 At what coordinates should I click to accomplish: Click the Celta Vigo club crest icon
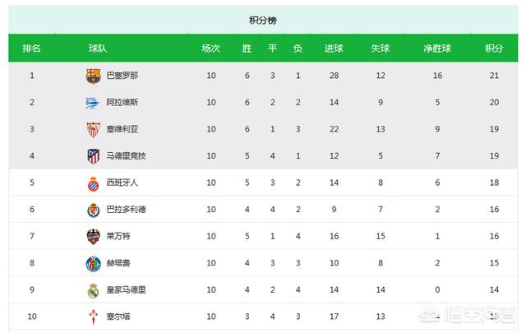93,317
